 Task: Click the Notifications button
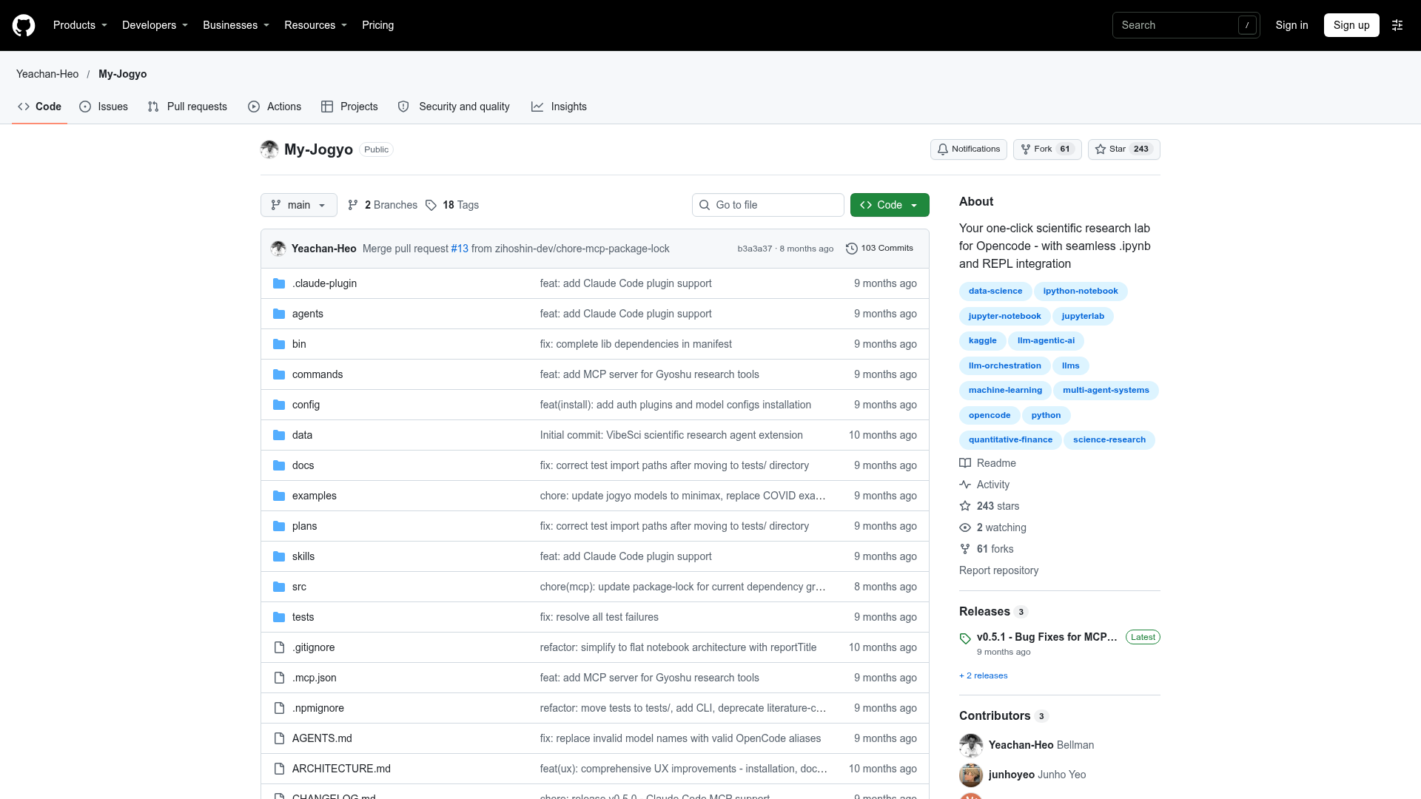pyautogui.click(x=969, y=149)
